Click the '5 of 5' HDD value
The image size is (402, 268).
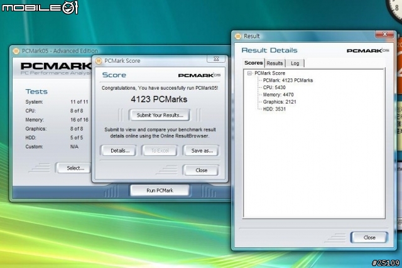tap(77, 137)
